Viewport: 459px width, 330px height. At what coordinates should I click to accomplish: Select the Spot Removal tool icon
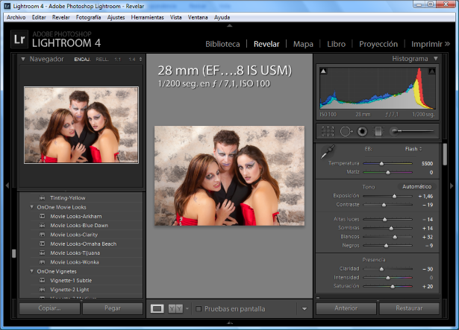pos(346,132)
